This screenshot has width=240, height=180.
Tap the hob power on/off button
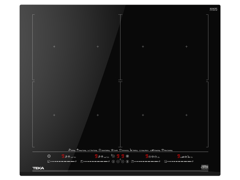pos(49,156)
